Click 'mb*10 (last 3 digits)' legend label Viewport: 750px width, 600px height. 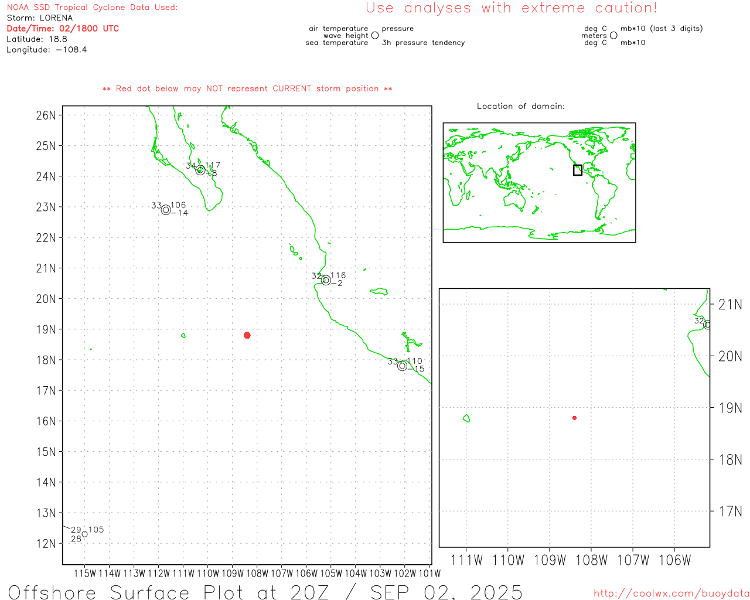[x=662, y=28]
